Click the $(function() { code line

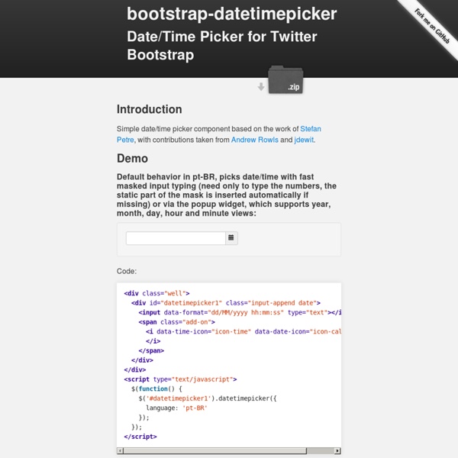(156, 389)
